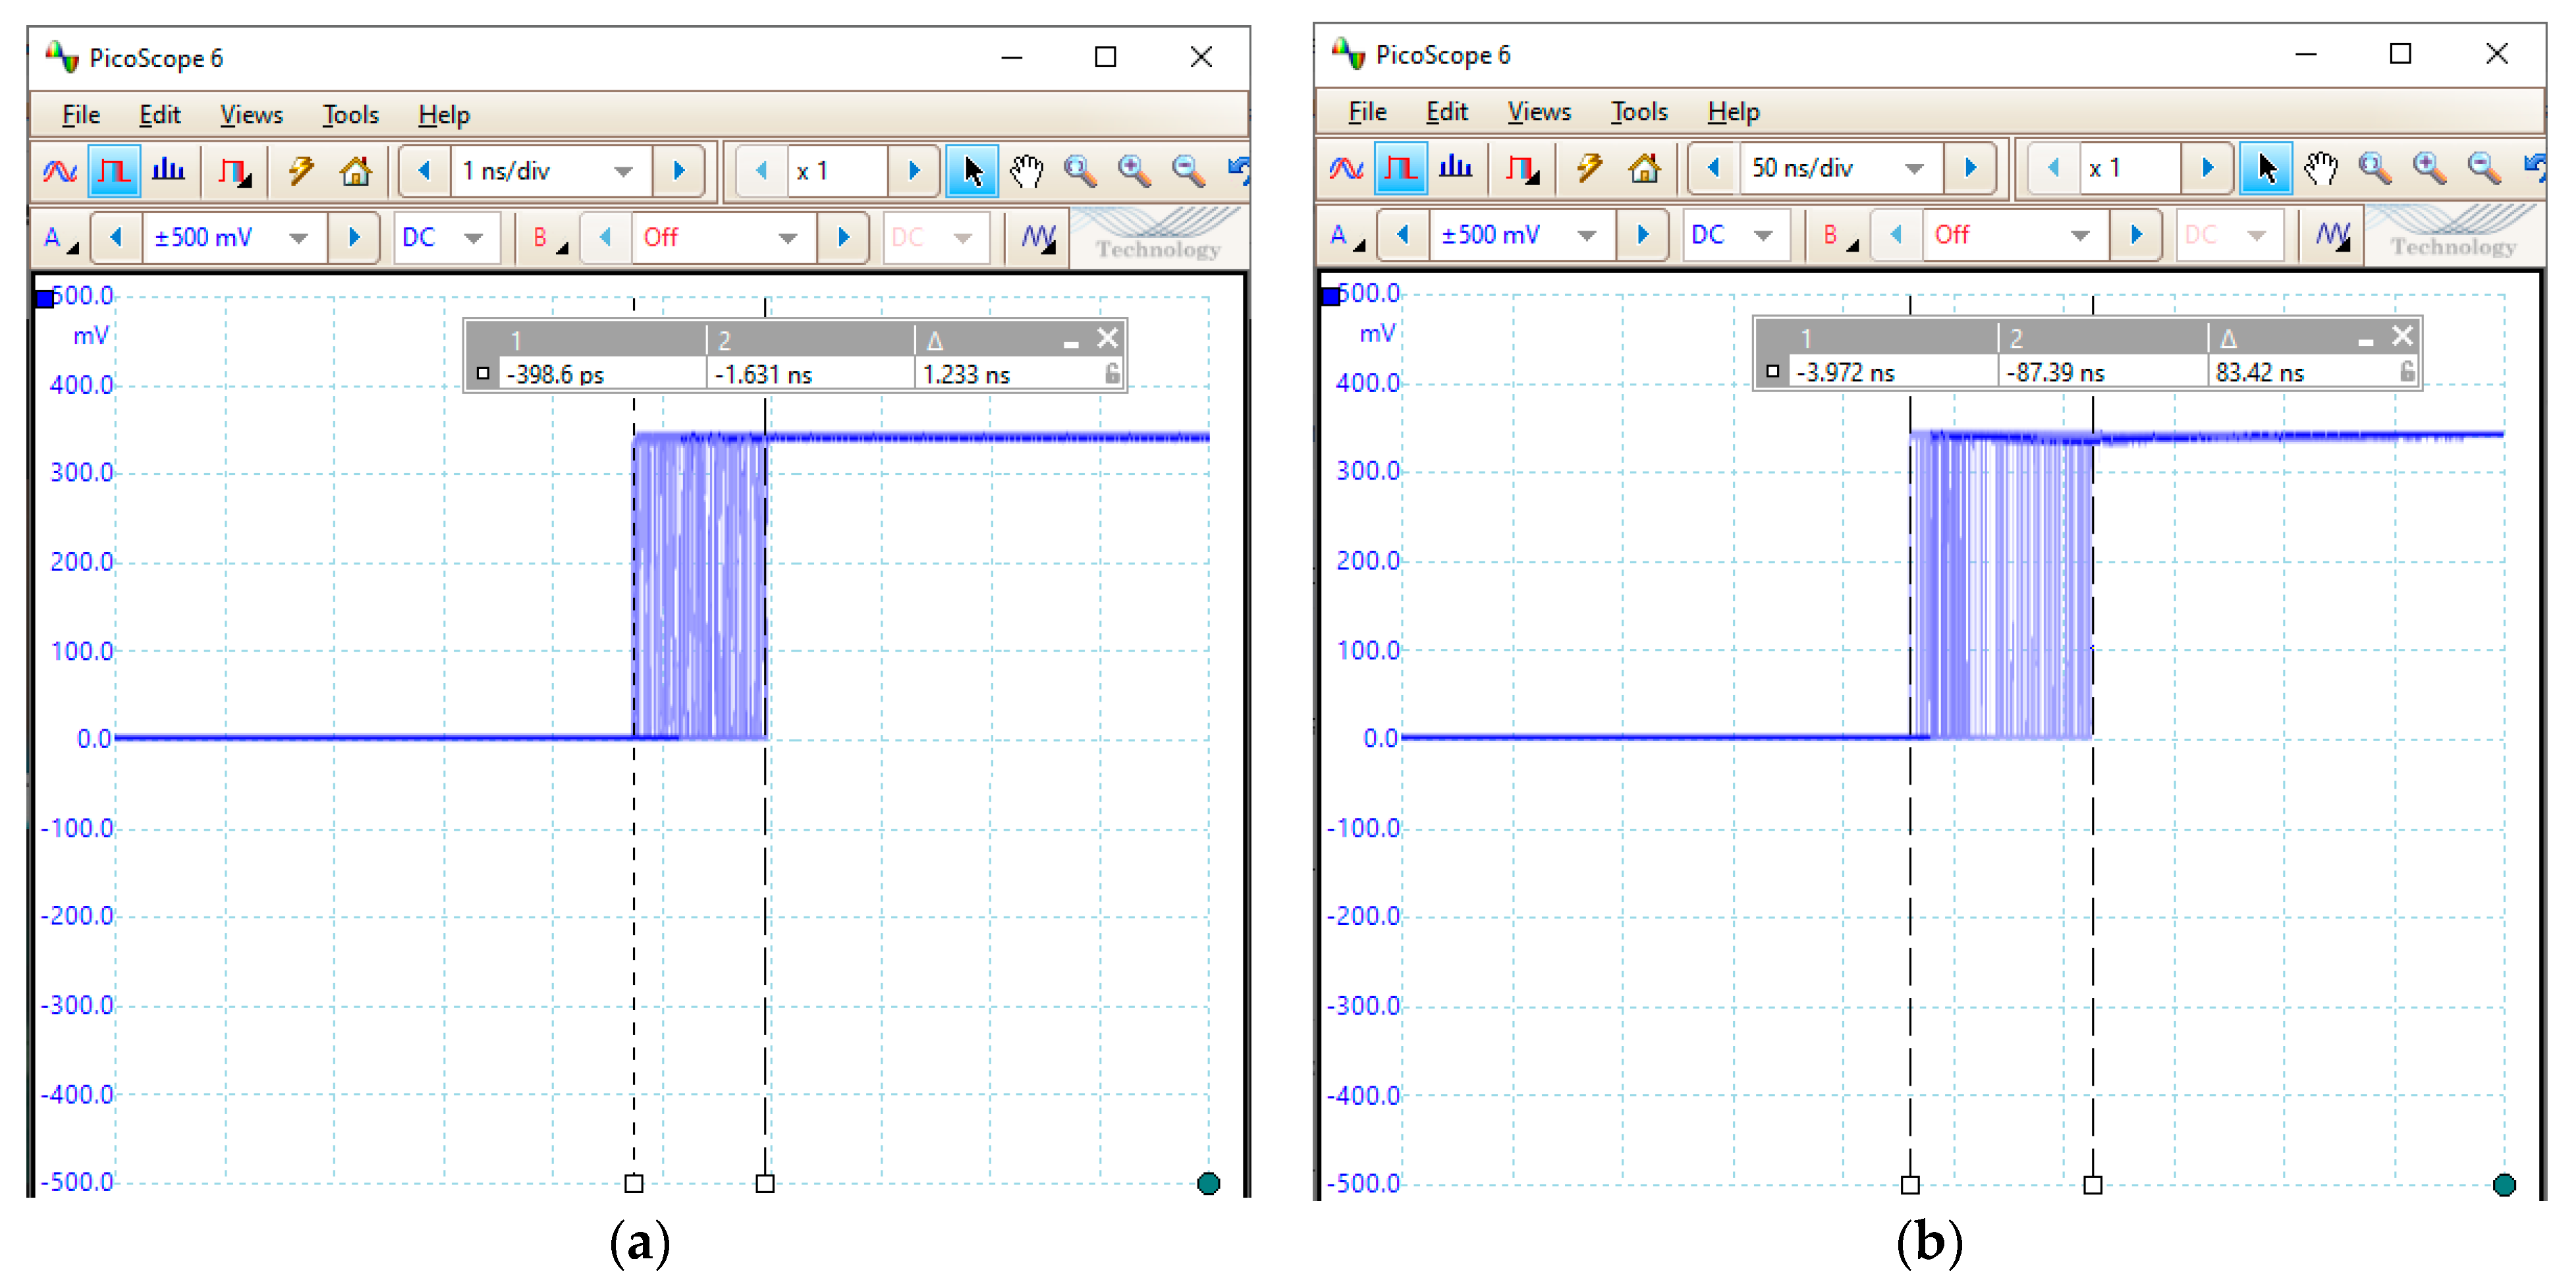Switch to spectrum mode in right window
Viewport: 2576px width, 1284px height.
point(1455,168)
